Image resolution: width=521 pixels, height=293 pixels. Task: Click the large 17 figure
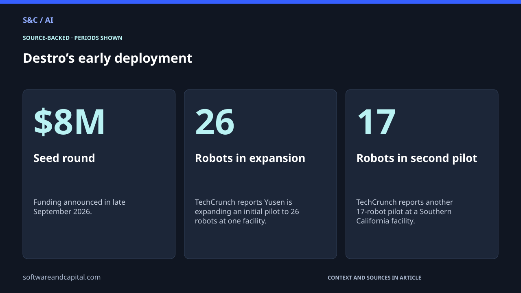click(376, 122)
